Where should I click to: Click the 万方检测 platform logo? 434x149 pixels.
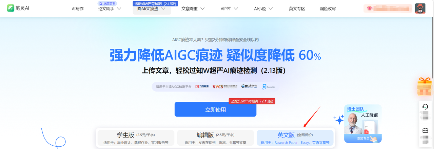click(202, 87)
